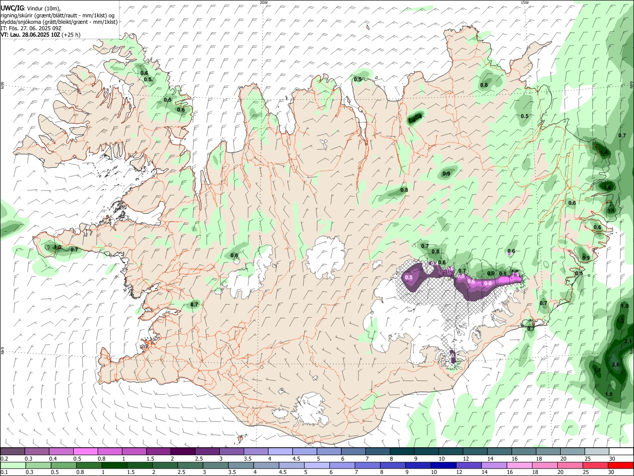634x476 pixels.
Task: Select the dark purple 2 mm snow swatch
Action: pyautogui.click(x=183, y=451)
